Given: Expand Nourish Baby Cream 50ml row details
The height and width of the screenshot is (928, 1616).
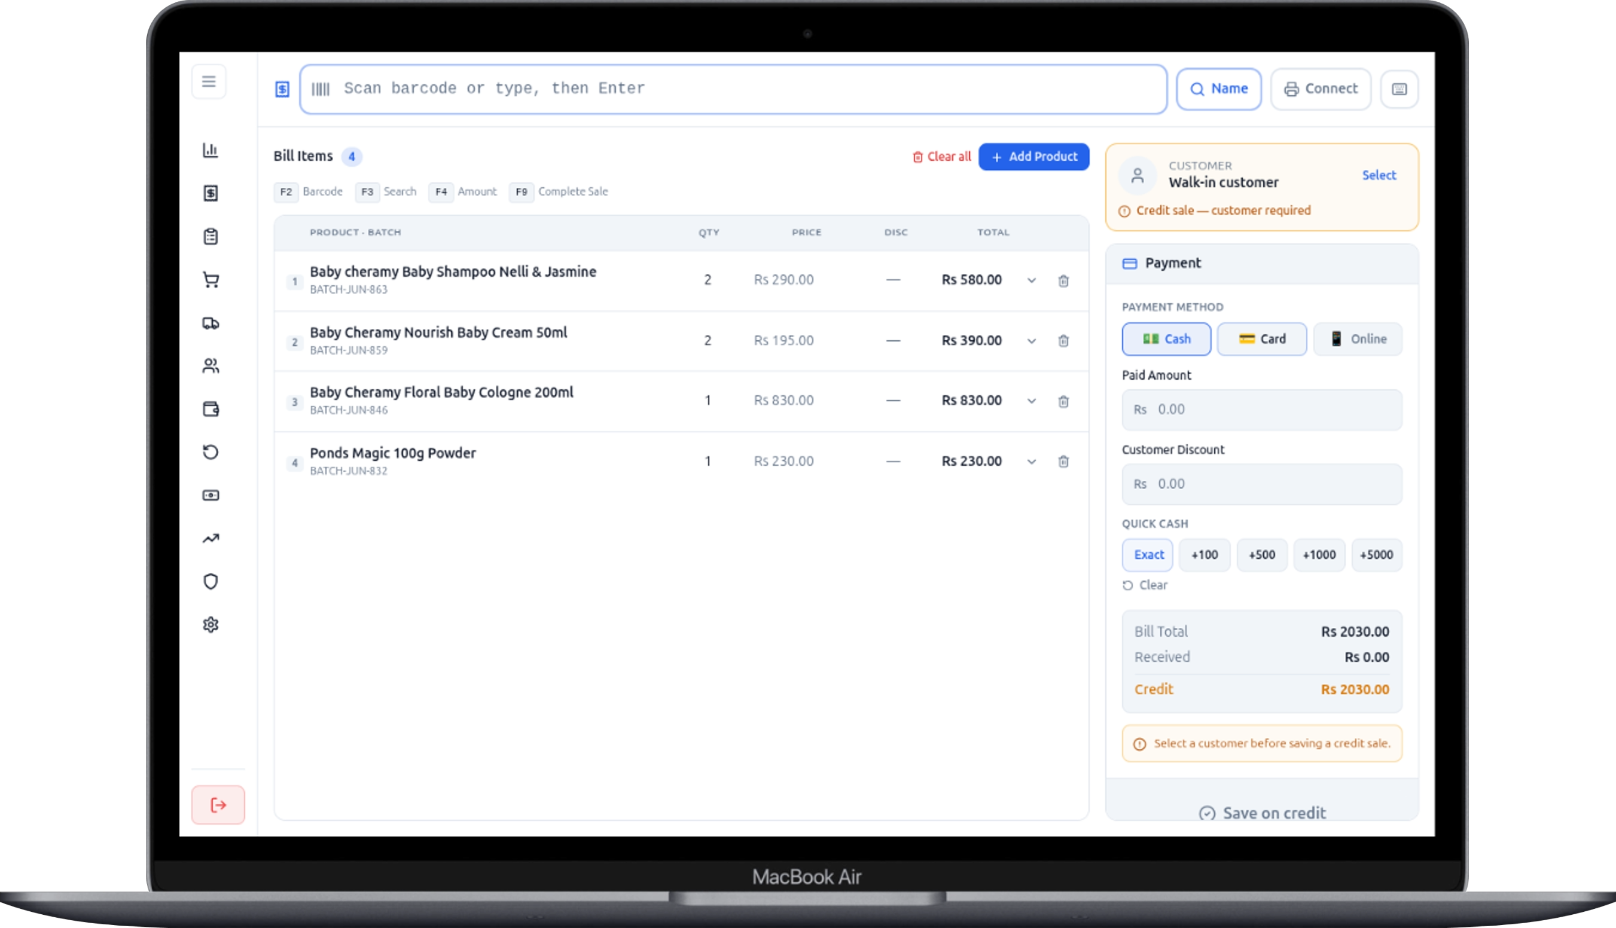Looking at the screenshot, I should [x=1032, y=341].
